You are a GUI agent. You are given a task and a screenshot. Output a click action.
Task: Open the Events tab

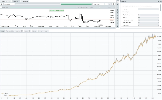40,31
